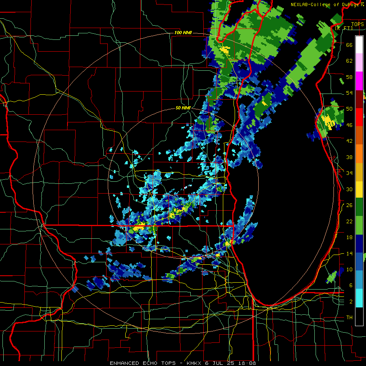Image resolution: width=366 pixels, height=366 pixels.
Task: Click the 62 value on legend scale
Action: pyautogui.click(x=349, y=61)
